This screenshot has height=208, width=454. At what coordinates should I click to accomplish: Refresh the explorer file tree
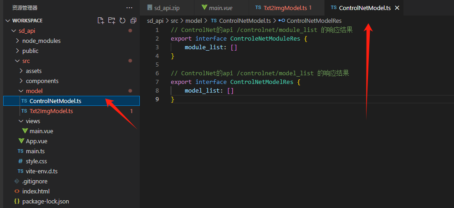tap(122, 21)
